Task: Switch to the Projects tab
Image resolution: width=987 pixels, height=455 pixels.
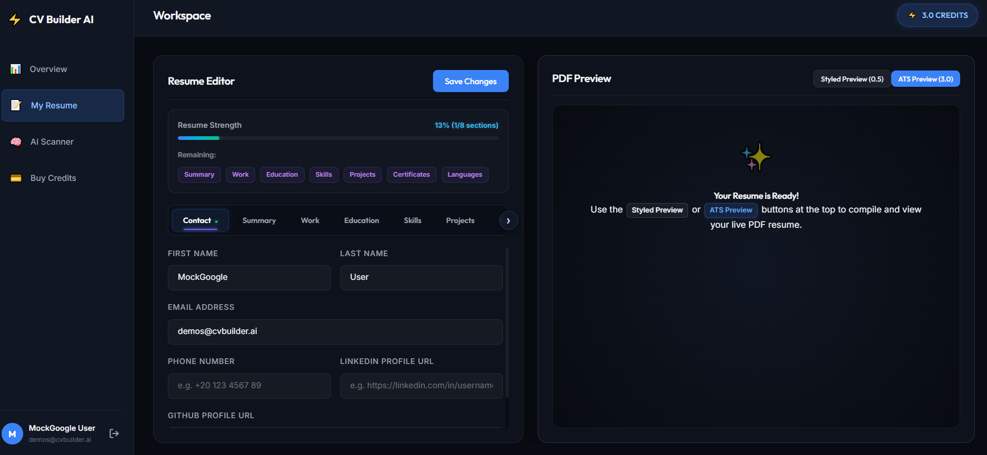Action: pos(460,220)
